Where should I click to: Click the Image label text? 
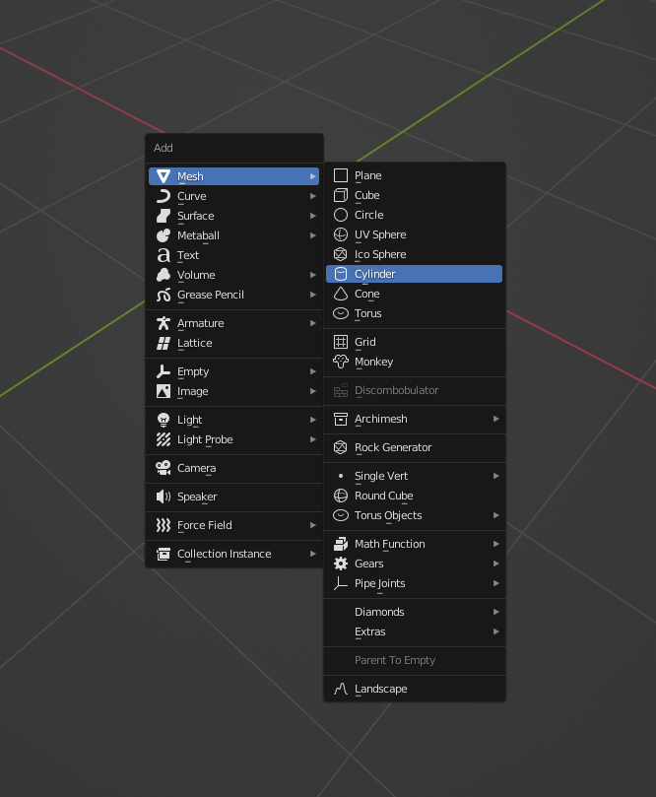[x=193, y=391]
